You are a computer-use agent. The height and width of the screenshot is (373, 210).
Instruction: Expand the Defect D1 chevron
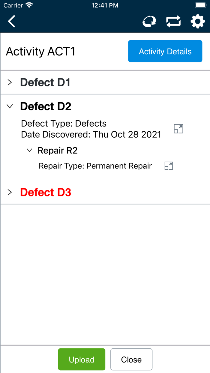coord(10,82)
